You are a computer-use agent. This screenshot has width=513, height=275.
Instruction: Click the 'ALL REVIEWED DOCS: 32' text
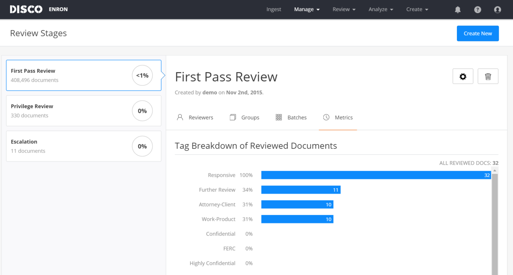tap(469, 163)
